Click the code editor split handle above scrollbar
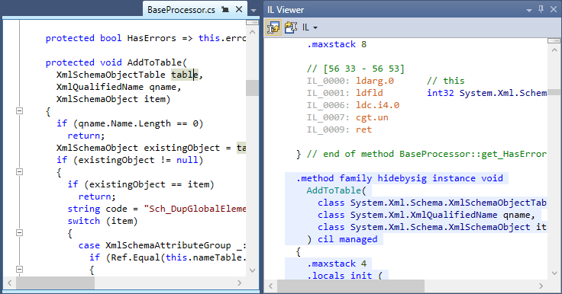Viewport: 562px width, 294px height. point(252,23)
